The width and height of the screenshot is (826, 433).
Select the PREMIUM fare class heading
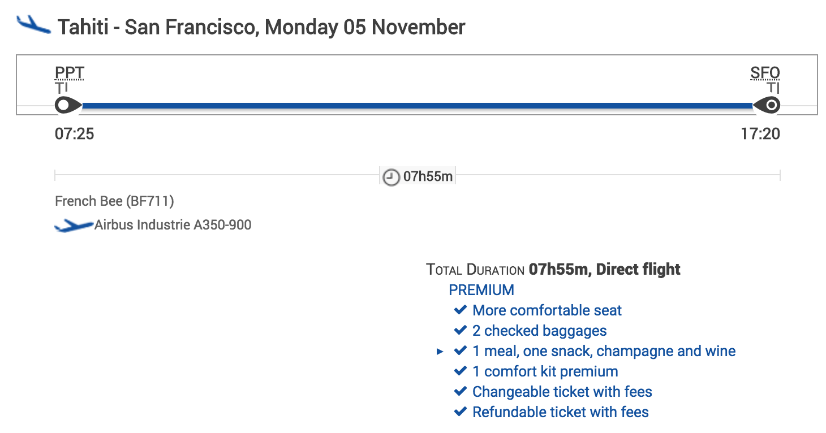[481, 290]
